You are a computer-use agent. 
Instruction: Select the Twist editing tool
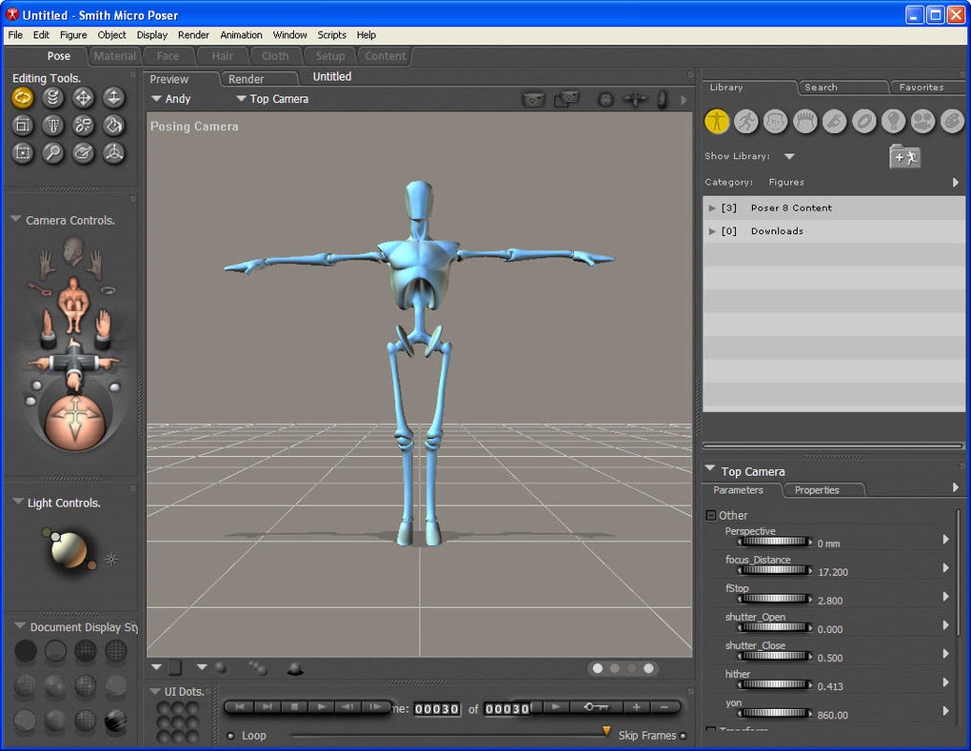53,97
